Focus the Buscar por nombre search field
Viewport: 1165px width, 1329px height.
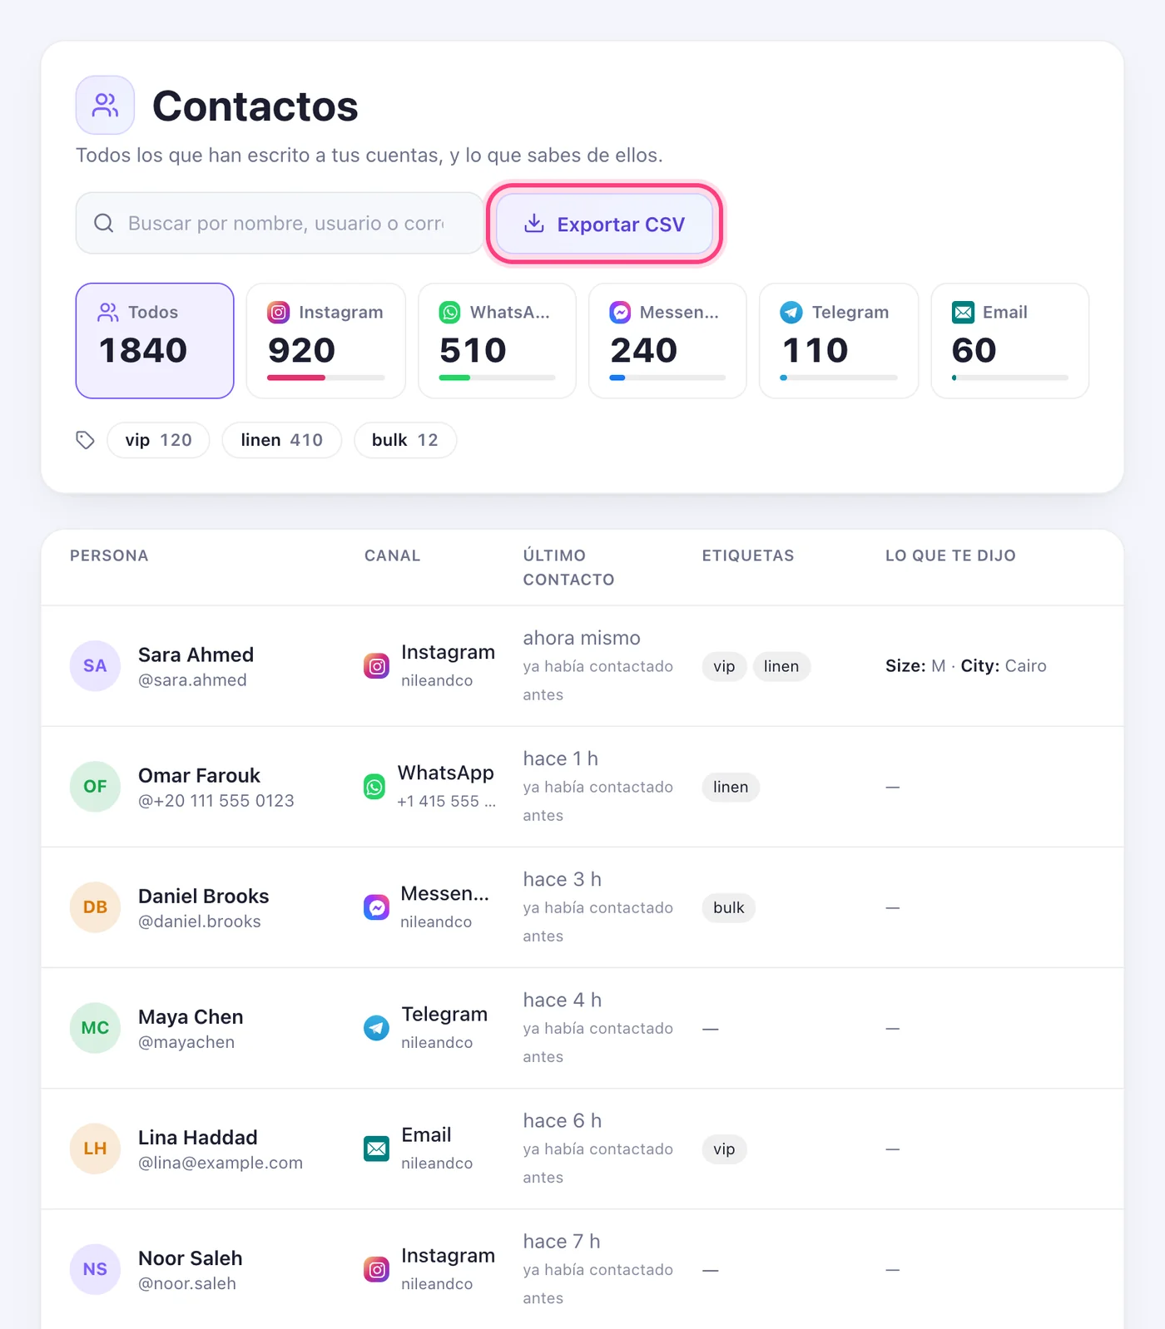(x=280, y=223)
